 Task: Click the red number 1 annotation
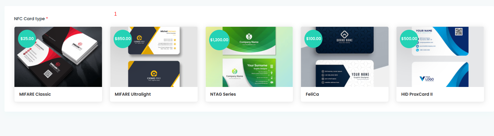click(x=115, y=14)
